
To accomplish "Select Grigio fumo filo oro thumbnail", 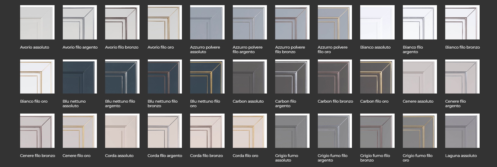I will [420, 131].
